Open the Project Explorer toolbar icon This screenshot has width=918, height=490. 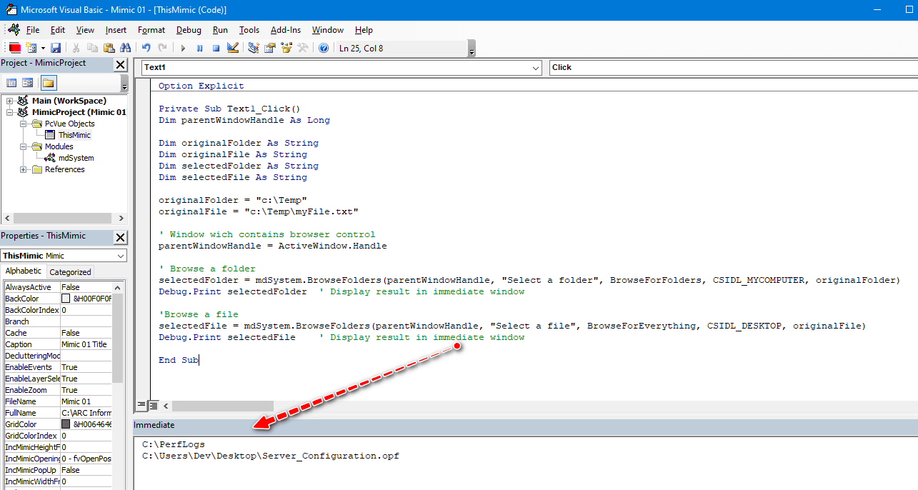point(254,48)
